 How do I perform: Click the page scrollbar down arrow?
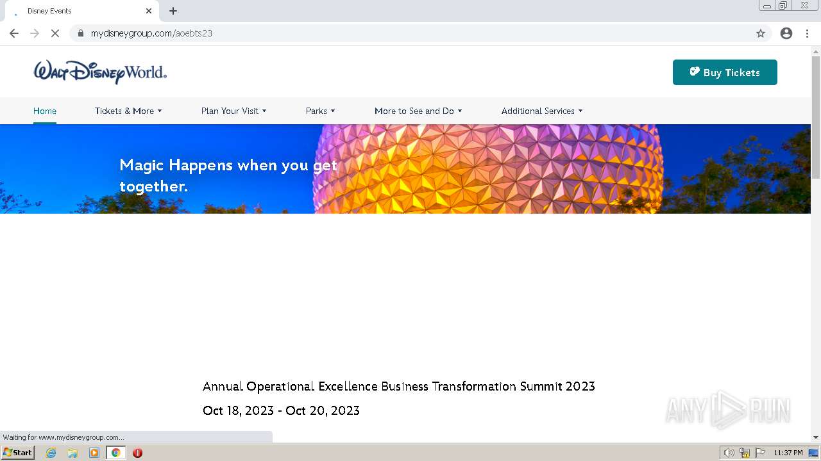point(816,437)
